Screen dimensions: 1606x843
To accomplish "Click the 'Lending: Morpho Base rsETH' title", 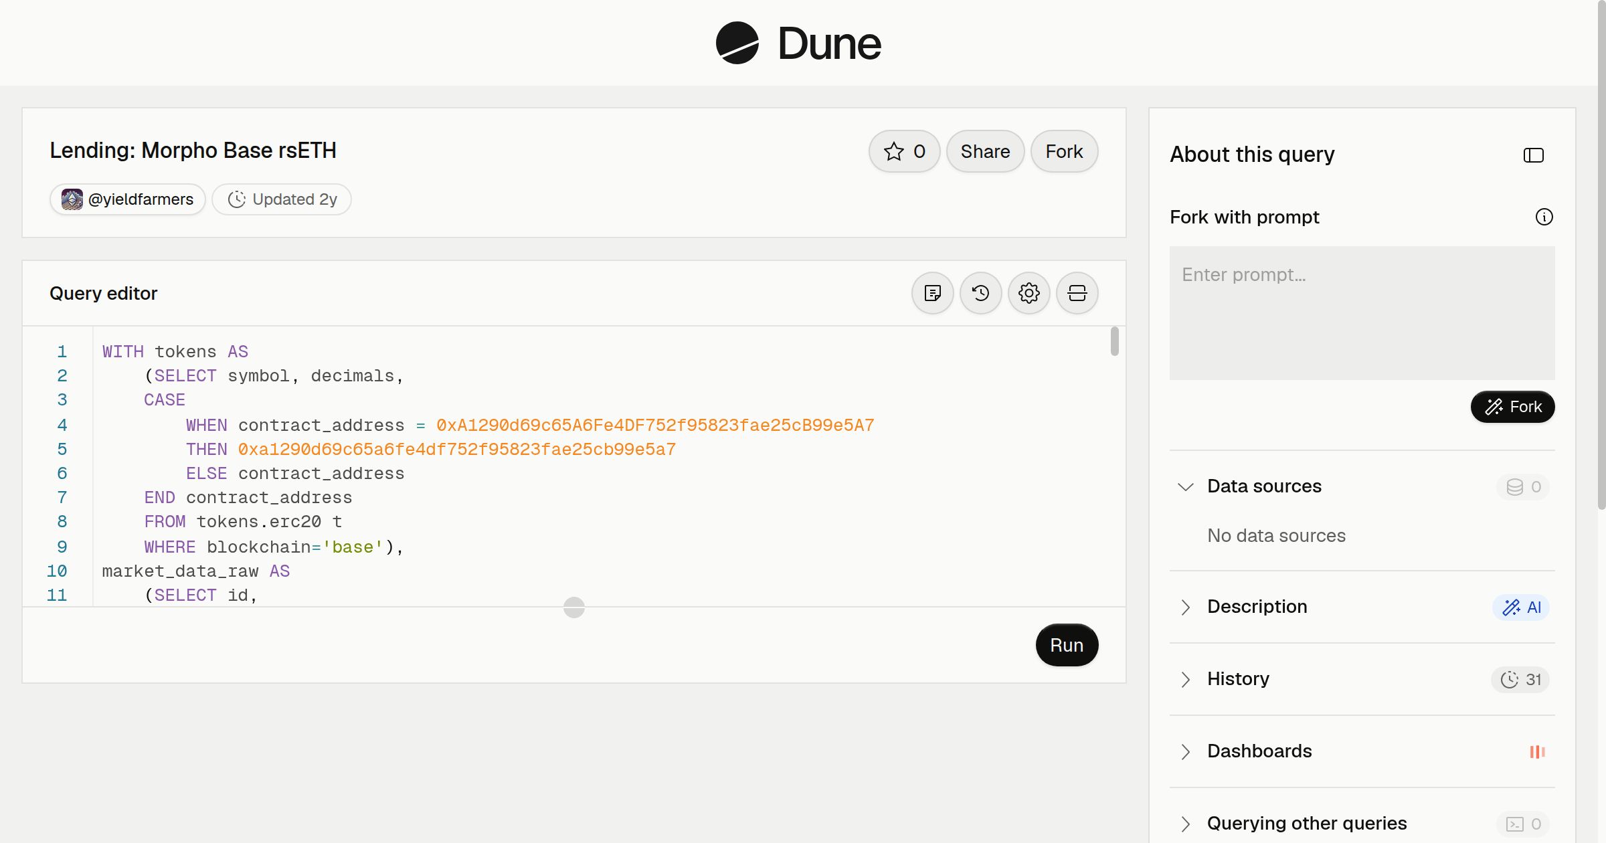I will pyautogui.click(x=193, y=151).
